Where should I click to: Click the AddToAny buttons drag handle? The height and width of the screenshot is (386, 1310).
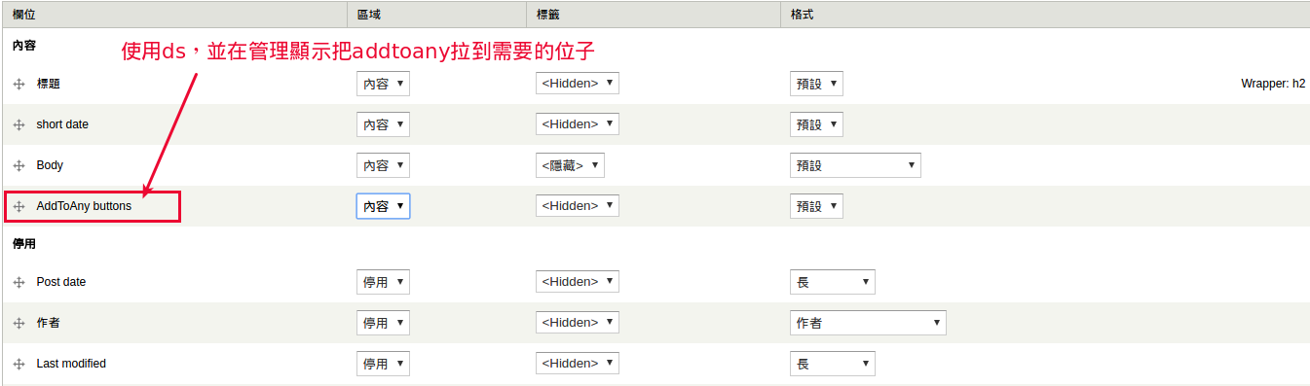tap(19, 206)
